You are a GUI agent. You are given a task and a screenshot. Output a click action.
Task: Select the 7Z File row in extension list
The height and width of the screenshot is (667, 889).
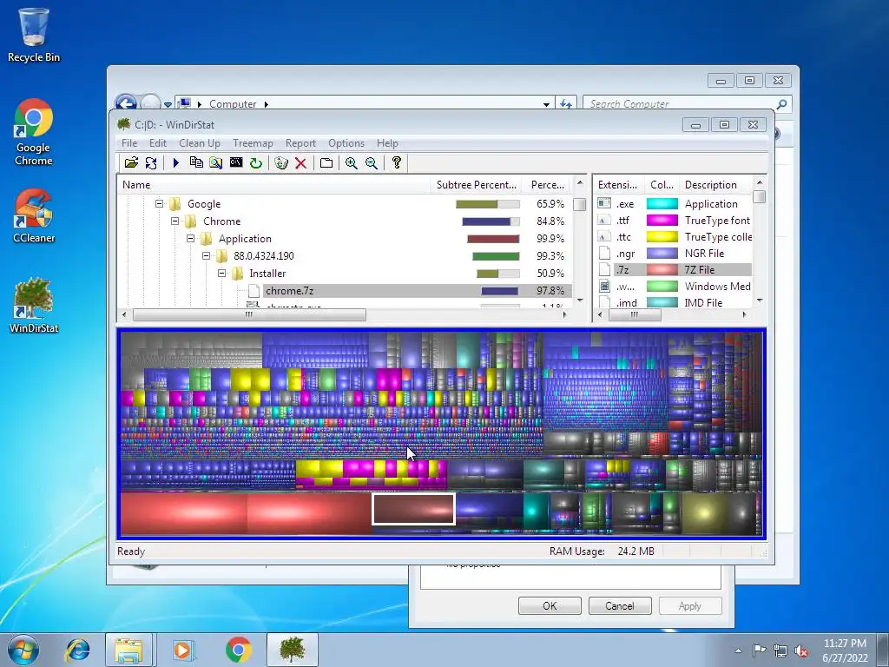(674, 269)
